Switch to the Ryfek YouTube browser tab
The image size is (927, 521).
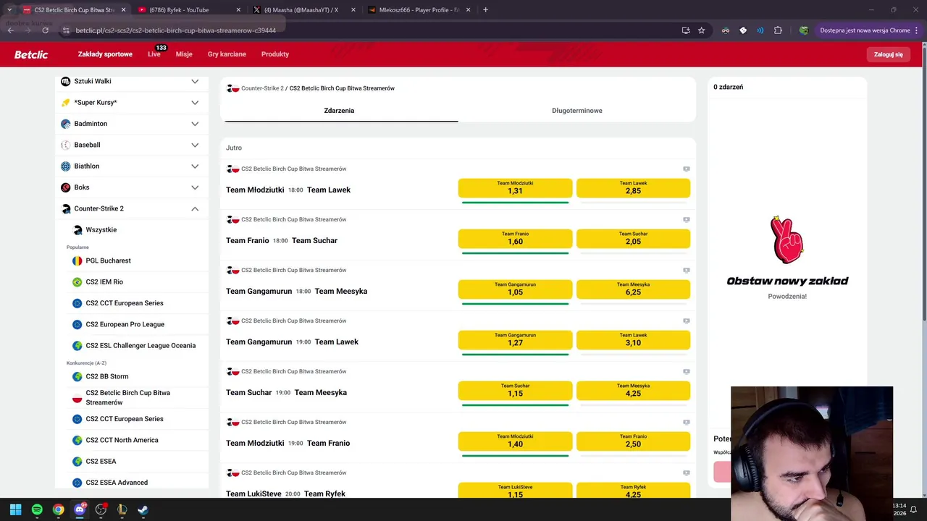pos(189,10)
